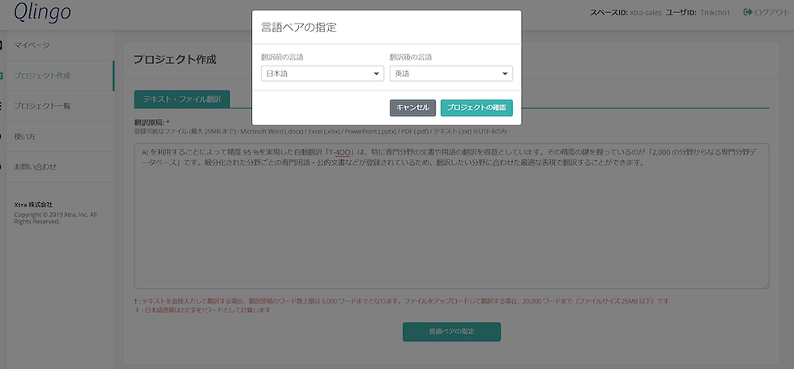
Task: Go to プロジェクト作成 in the sidebar
Action: (x=42, y=76)
